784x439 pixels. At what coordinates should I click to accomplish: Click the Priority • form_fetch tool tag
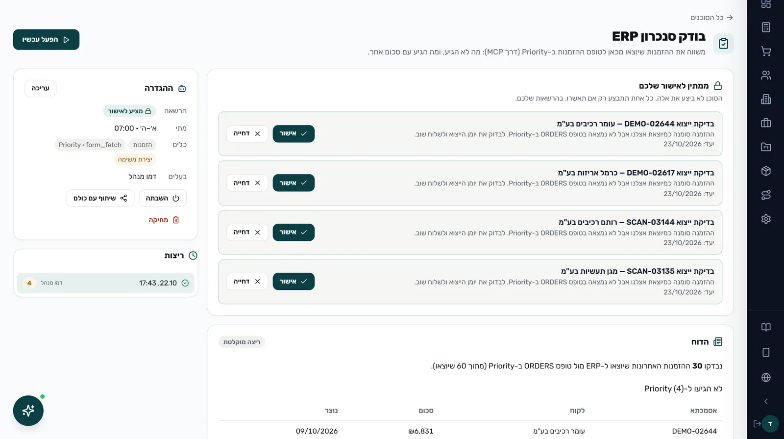(90, 145)
